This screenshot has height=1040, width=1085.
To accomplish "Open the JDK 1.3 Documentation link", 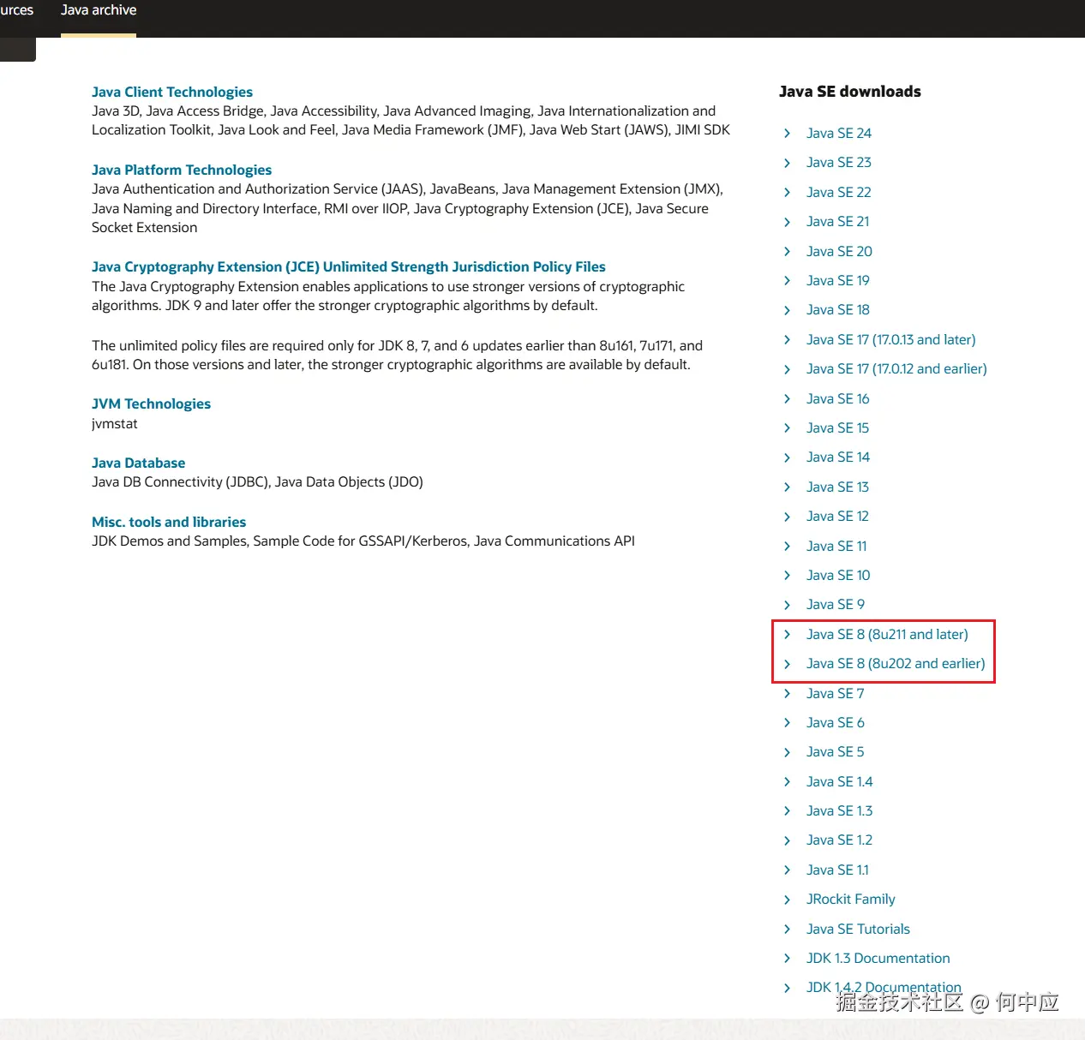I will pyautogui.click(x=878, y=958).
